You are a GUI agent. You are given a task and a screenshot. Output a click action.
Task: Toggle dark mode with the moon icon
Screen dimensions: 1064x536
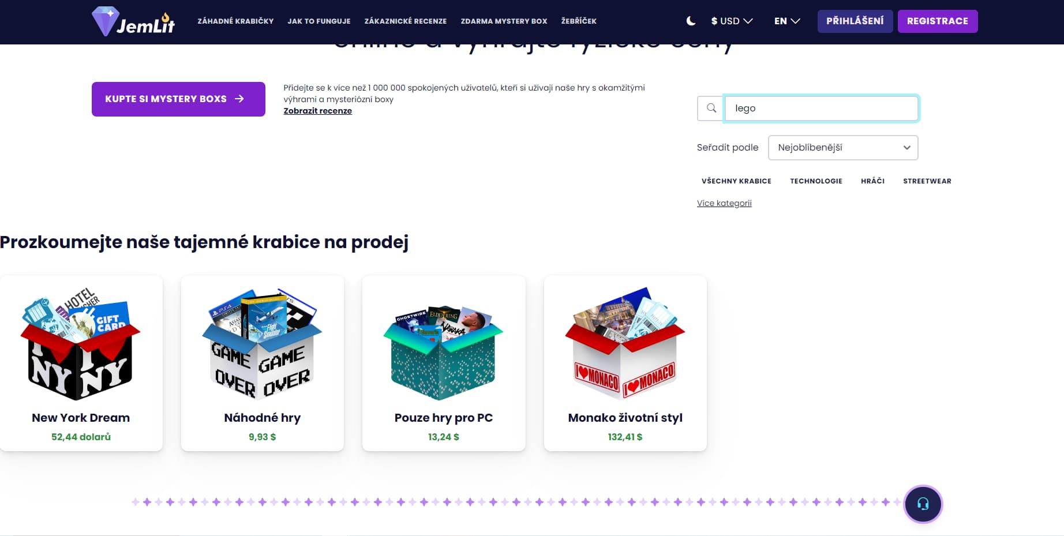pyautogui.click(x=691, y=21)
